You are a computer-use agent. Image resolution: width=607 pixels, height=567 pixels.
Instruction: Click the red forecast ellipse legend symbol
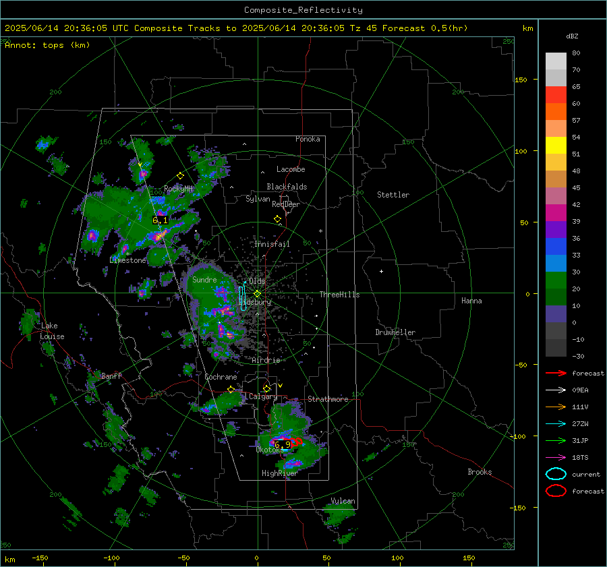point(556,491)
